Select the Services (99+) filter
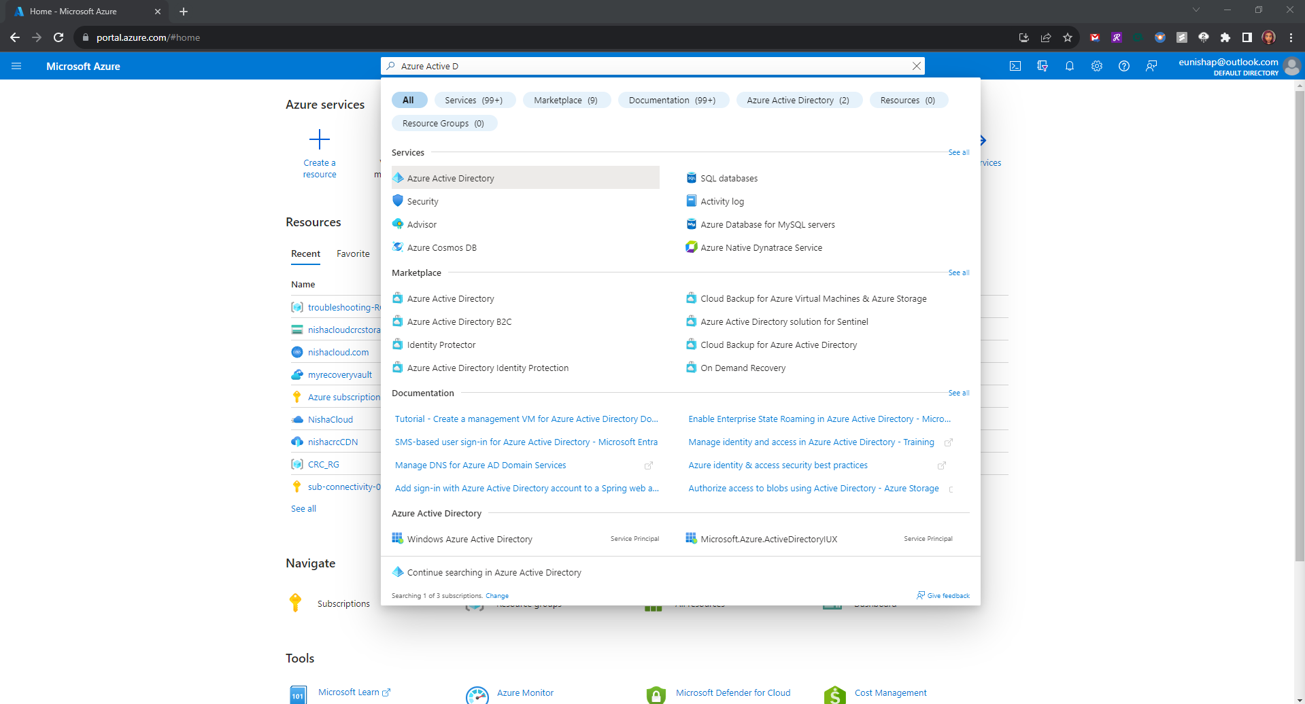 (x=473, y=100)
